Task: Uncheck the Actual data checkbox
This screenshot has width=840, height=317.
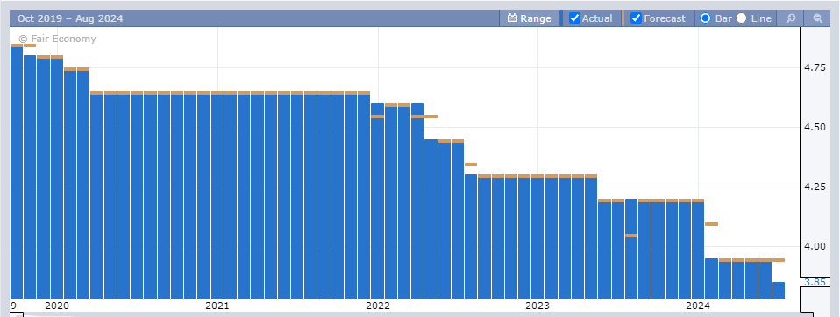Action: click(x=575, y=18)
